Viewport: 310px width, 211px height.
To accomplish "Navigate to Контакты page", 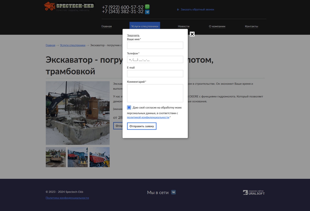I will [251, 26].
